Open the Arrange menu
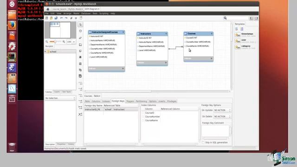297x167 pixels. [67, 13]
